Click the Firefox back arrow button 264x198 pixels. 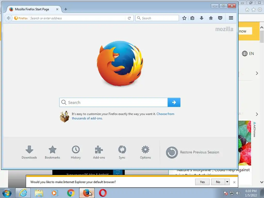[9, 18]
